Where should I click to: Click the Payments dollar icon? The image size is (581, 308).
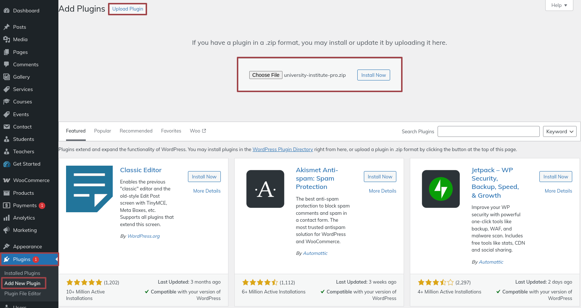pyautogui.click(x=7, y=205)
